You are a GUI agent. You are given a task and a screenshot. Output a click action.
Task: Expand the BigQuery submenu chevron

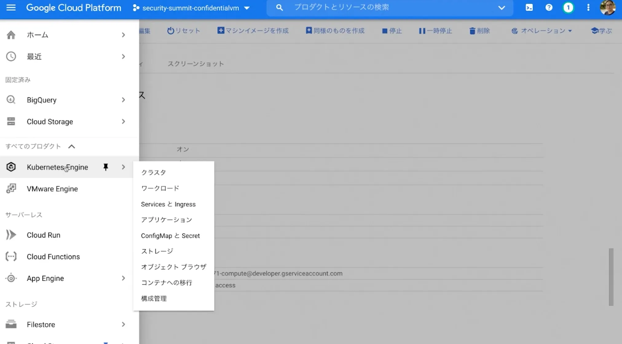click(x=123, y=100)
